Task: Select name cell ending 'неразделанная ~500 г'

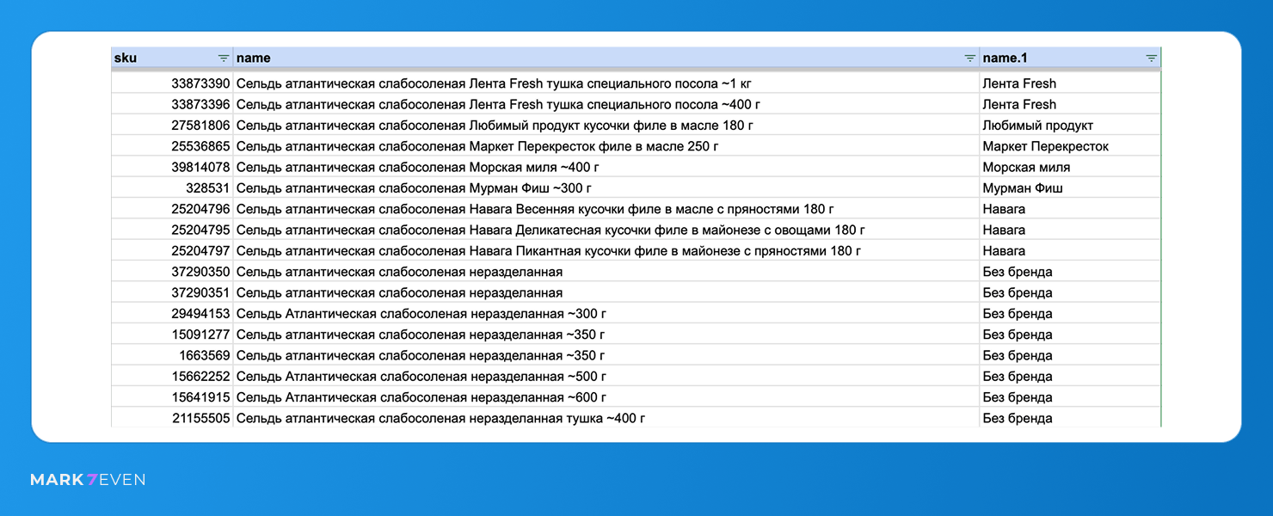Action: point(606,377)
